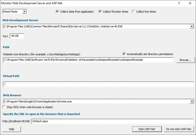Click the Port label
The width and height of the screenshot is (196, 135).
click(5, 36)
